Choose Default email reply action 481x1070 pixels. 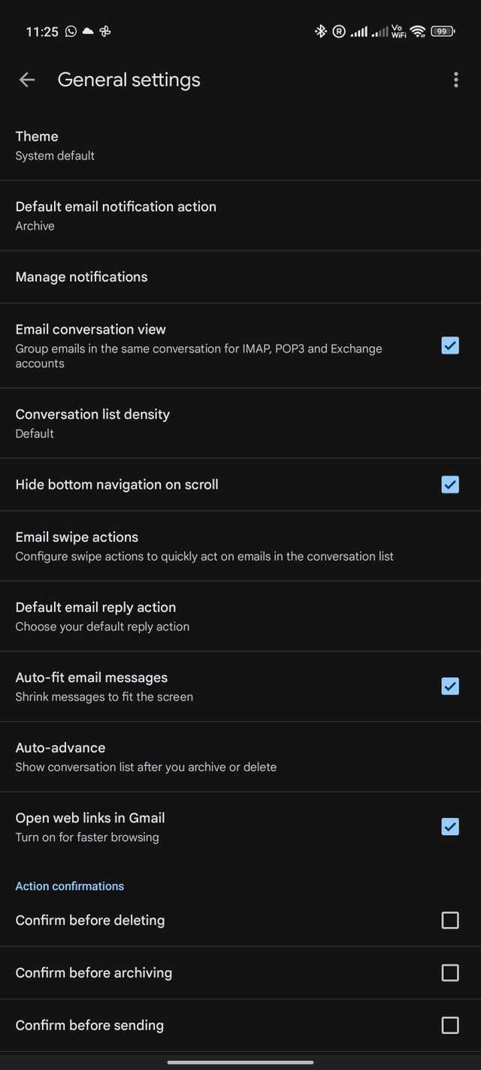[x=240, y=616]
